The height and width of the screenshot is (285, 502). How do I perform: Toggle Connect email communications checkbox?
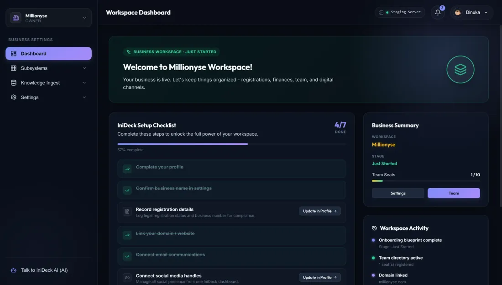coord(127,256)
